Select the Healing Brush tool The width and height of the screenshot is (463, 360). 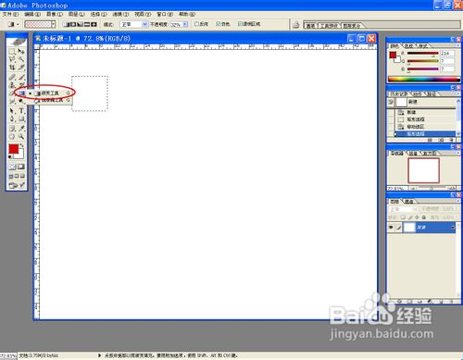tap(12, 77)
